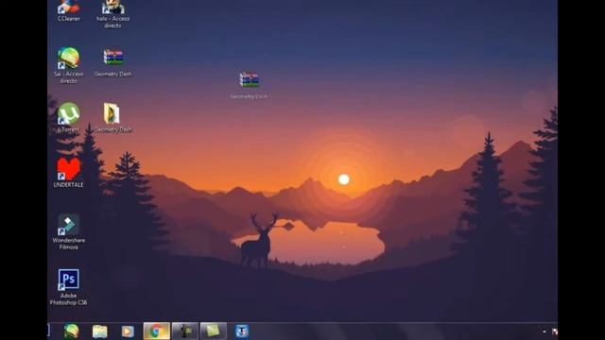Open Windows Media Player from the taskbar
This screenshot has height=340, width=605.
128,331
